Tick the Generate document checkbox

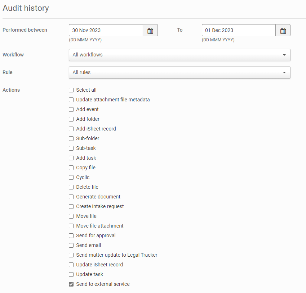tap(71, 197)
